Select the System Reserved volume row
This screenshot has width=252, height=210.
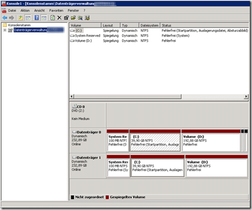[159, 36]
